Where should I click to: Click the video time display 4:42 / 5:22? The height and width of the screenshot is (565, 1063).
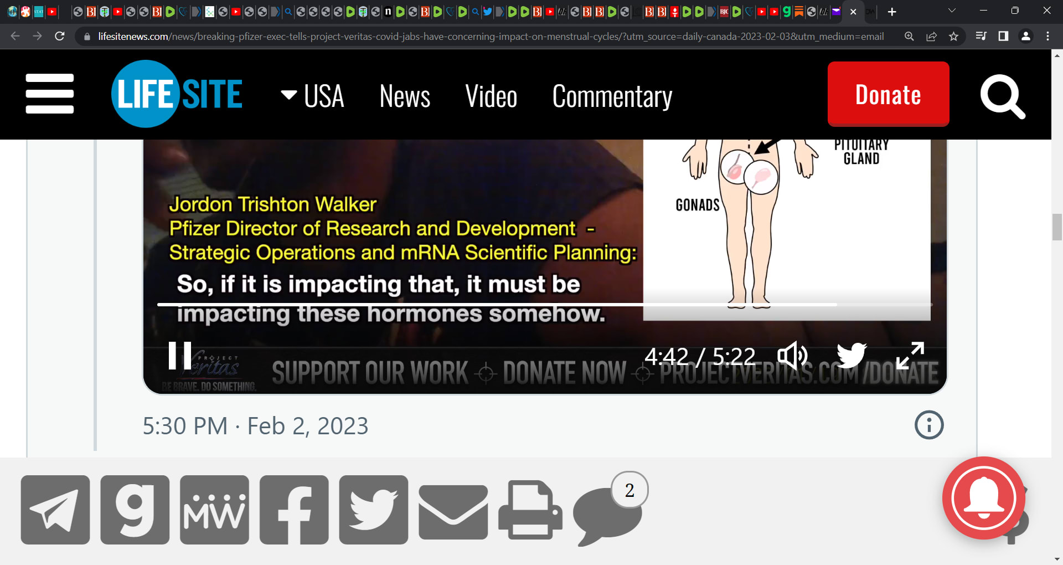(x=700, y=356)
